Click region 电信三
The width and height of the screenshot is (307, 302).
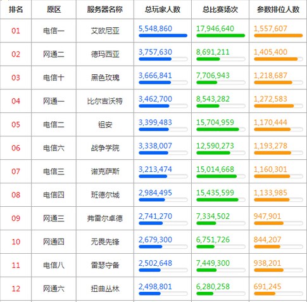coord(54,172)
